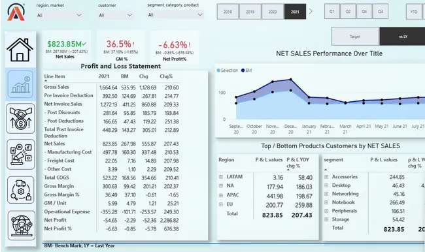Click the Net Profit value 2,286.82

pyautogui.click(x=169, y=220)
